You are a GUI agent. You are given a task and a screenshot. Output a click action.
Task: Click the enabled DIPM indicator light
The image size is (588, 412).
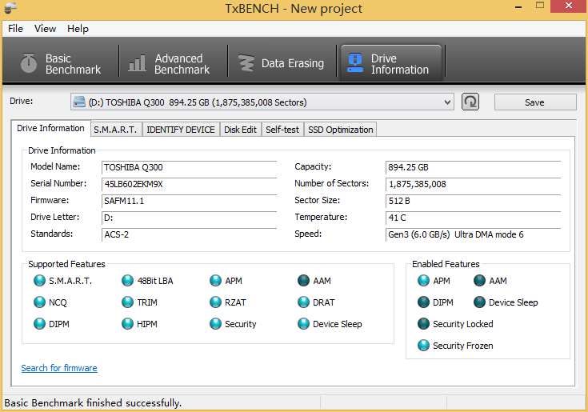423,302
